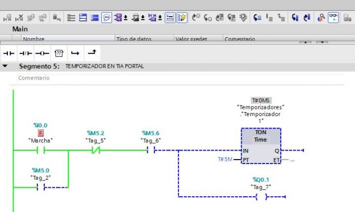Screen dimensions: 355x212
Task: Click the absolute/symbolic operands icon
Action: (118, 17)
